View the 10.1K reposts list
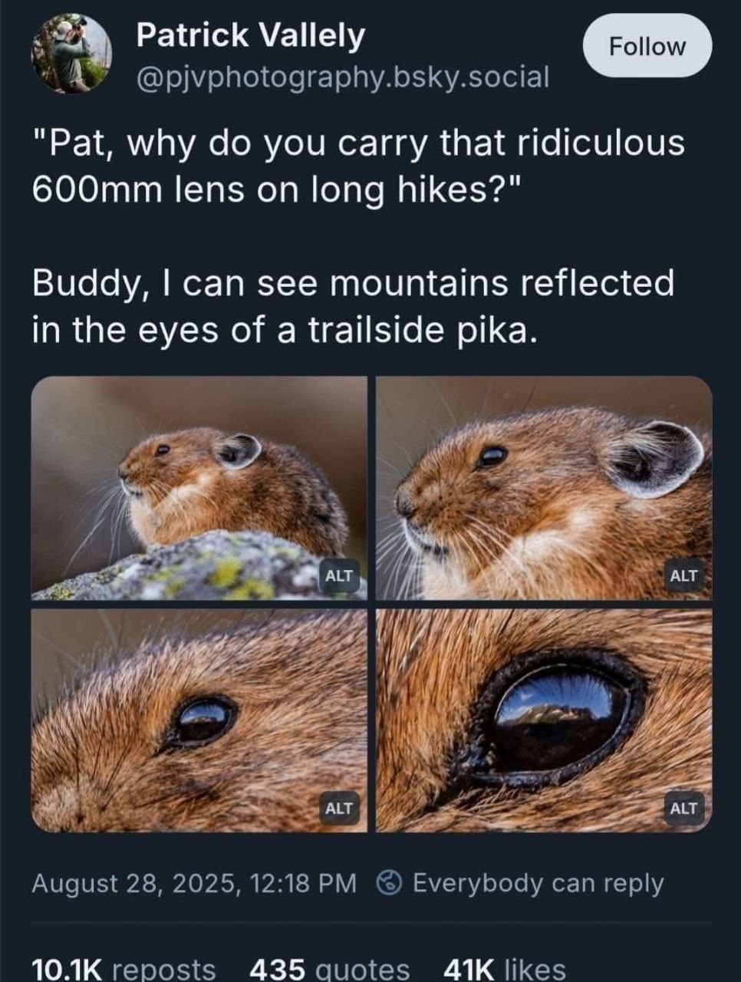741x982 pixels. 123,968
